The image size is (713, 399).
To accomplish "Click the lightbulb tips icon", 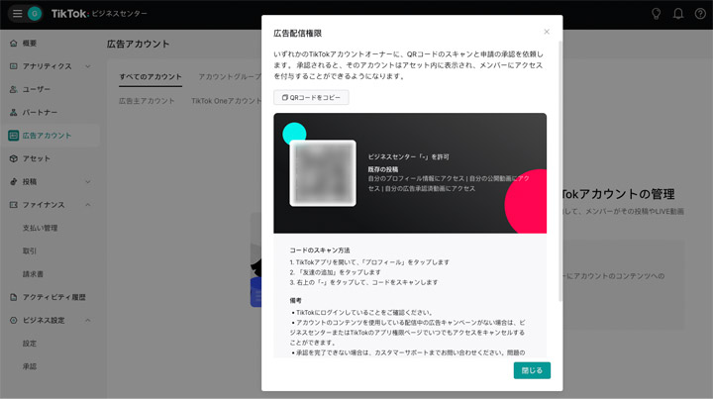I will point(656,14).
